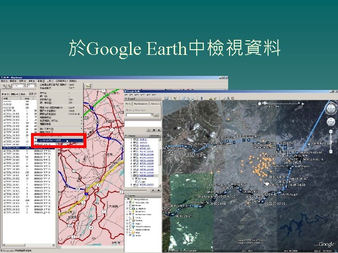
Task: Open MapSource 檔案 menu
Action: click(4, 81)
